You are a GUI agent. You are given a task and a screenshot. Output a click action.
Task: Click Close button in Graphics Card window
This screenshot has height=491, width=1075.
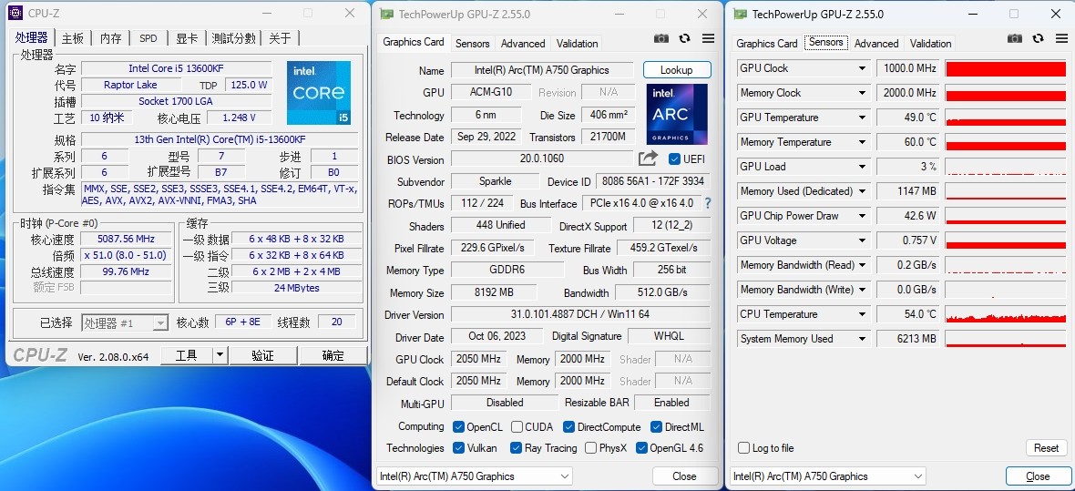(x=684, y=476)
